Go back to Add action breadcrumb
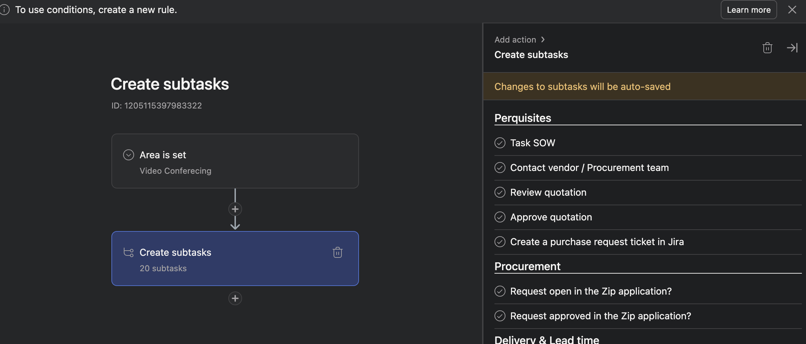Screen dimensions: 806x344 pyautogui.click(x=515, y=39)
